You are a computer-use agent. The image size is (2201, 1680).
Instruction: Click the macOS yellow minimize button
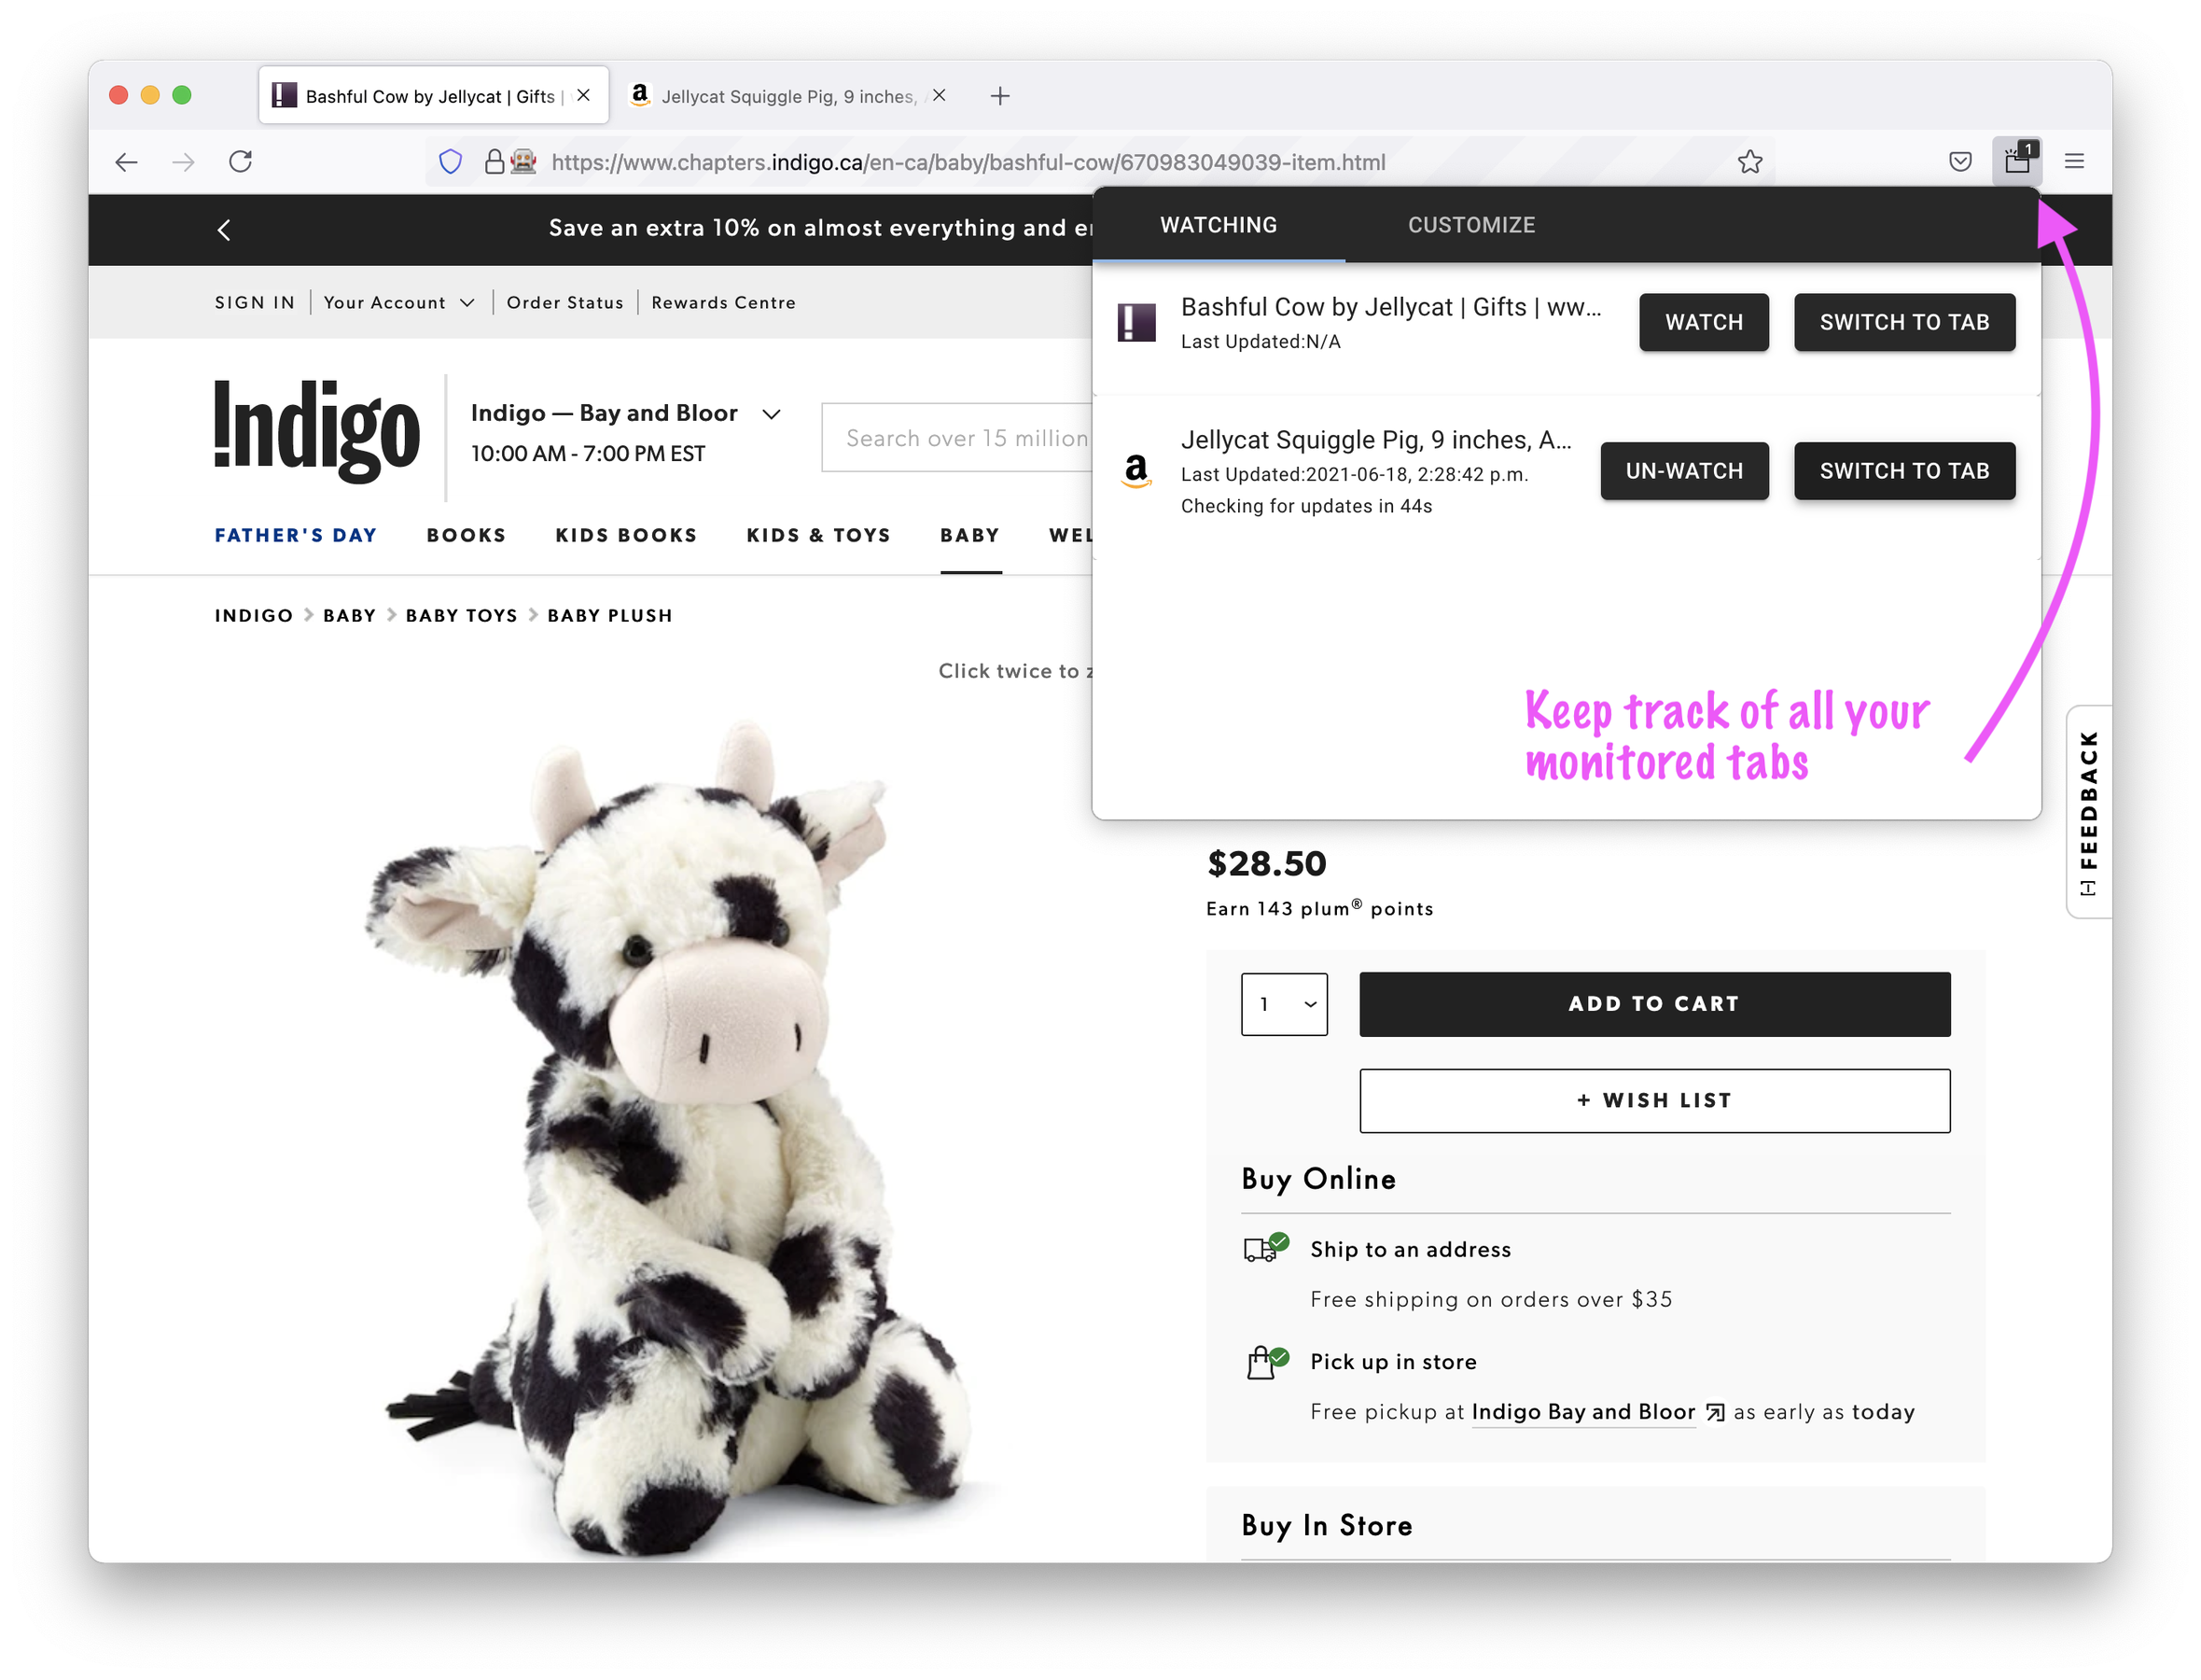coord(150,95)
